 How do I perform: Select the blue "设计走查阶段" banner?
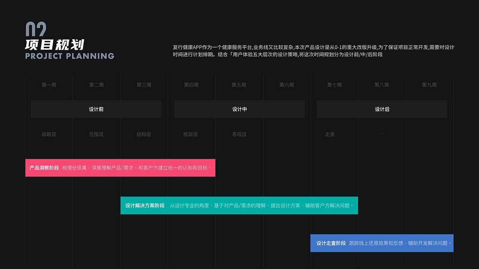[382, 243]
